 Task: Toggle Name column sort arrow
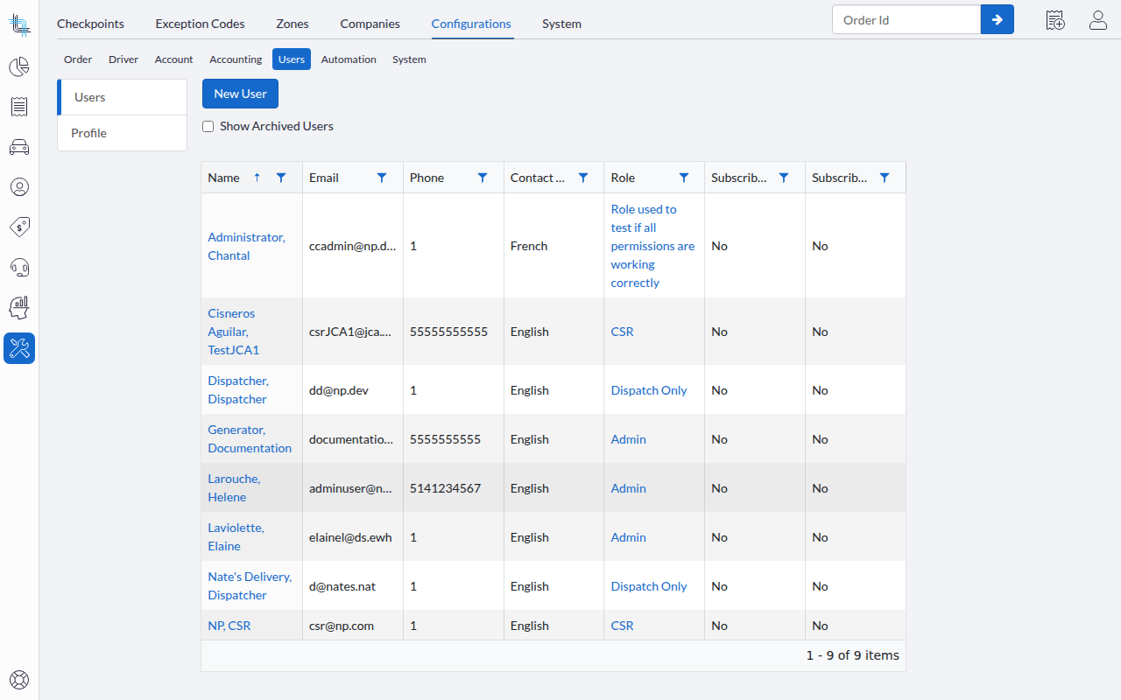click(257, 178)
